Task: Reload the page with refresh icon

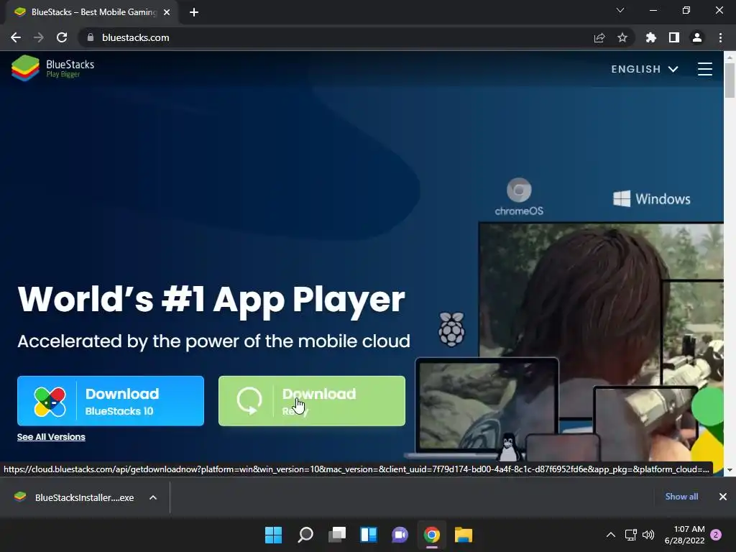Action: 62,37
